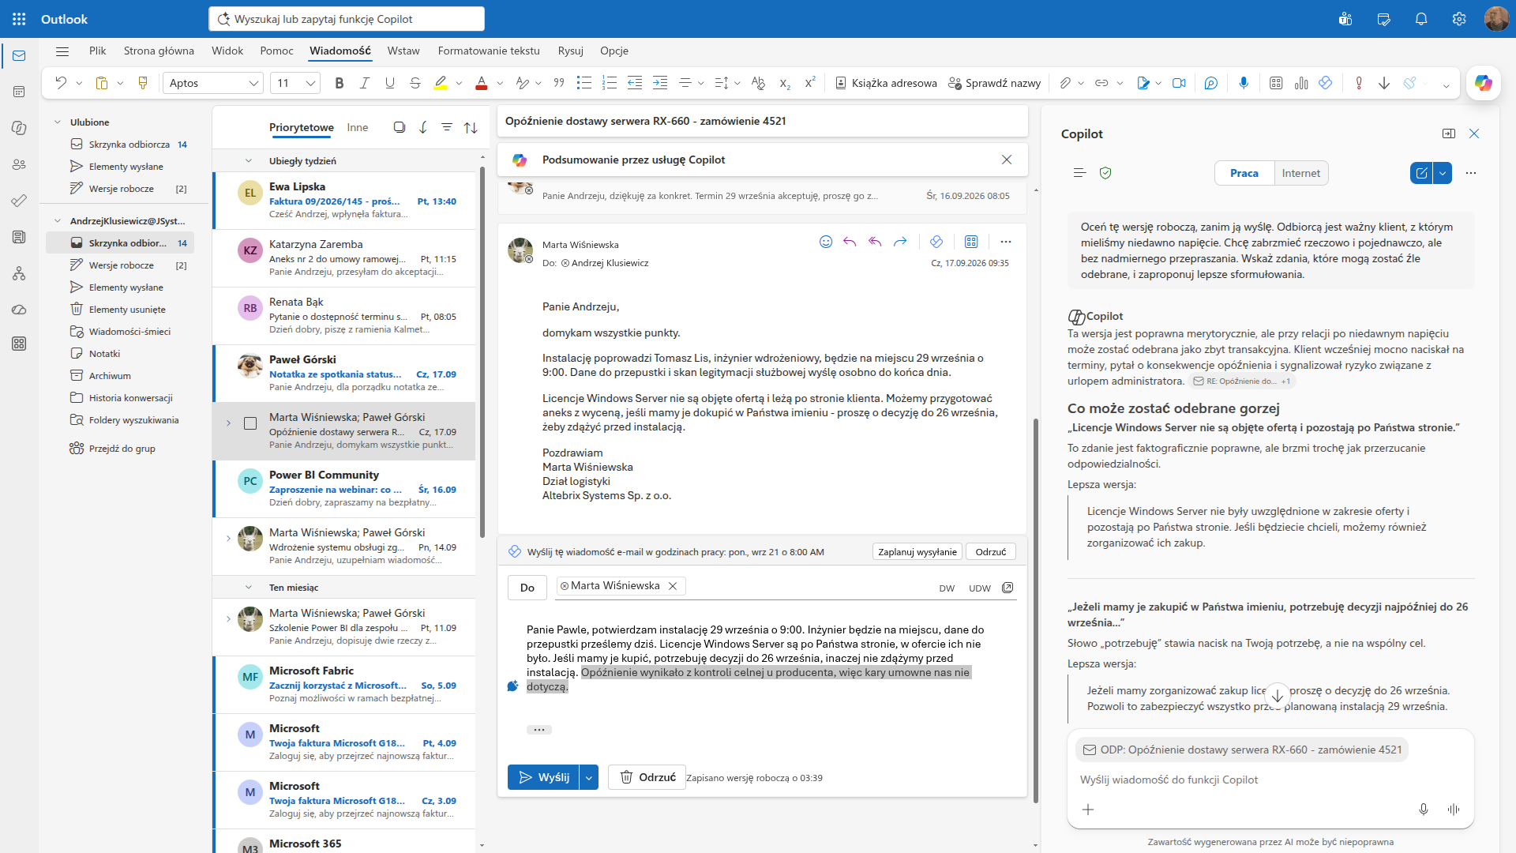Toggle italic text formatting

[365, 83]
